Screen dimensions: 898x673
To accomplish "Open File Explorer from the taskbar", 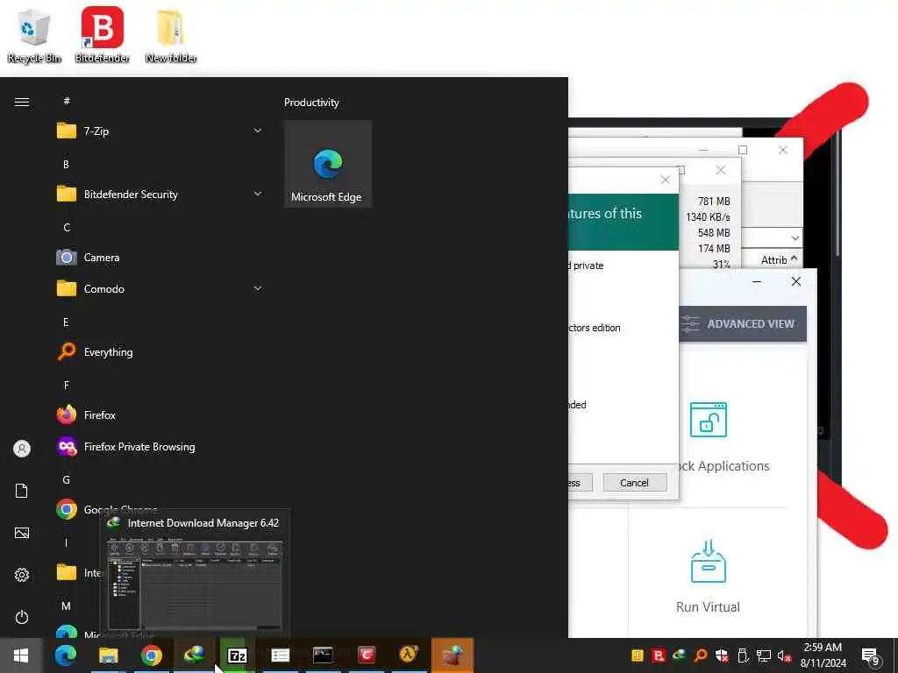I will tap(108, 655).
